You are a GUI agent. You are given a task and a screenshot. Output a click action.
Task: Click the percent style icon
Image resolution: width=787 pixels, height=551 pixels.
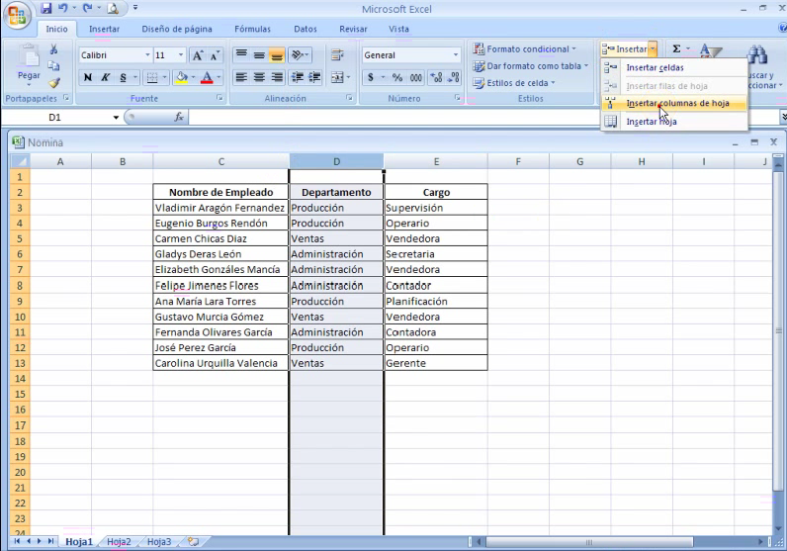(x=397, y=77)
